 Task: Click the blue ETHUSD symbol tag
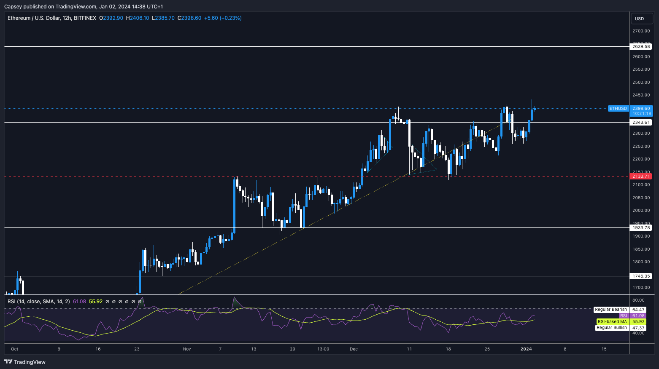coord(618,109)
